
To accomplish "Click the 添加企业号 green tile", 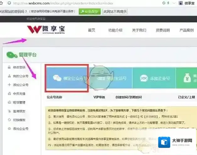I will (154, 78).
